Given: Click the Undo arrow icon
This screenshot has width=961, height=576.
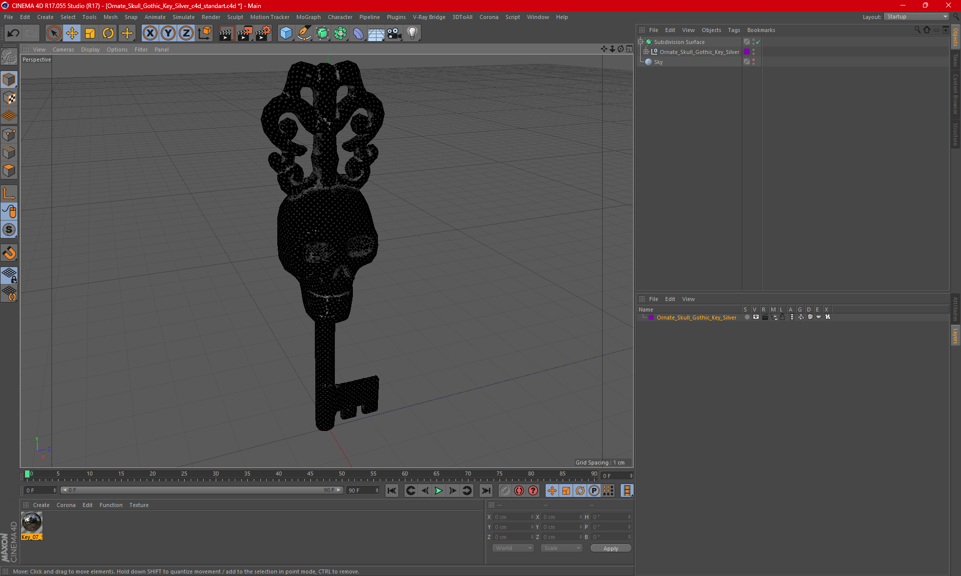Looking at the screenshot, I should coord(13,33).
